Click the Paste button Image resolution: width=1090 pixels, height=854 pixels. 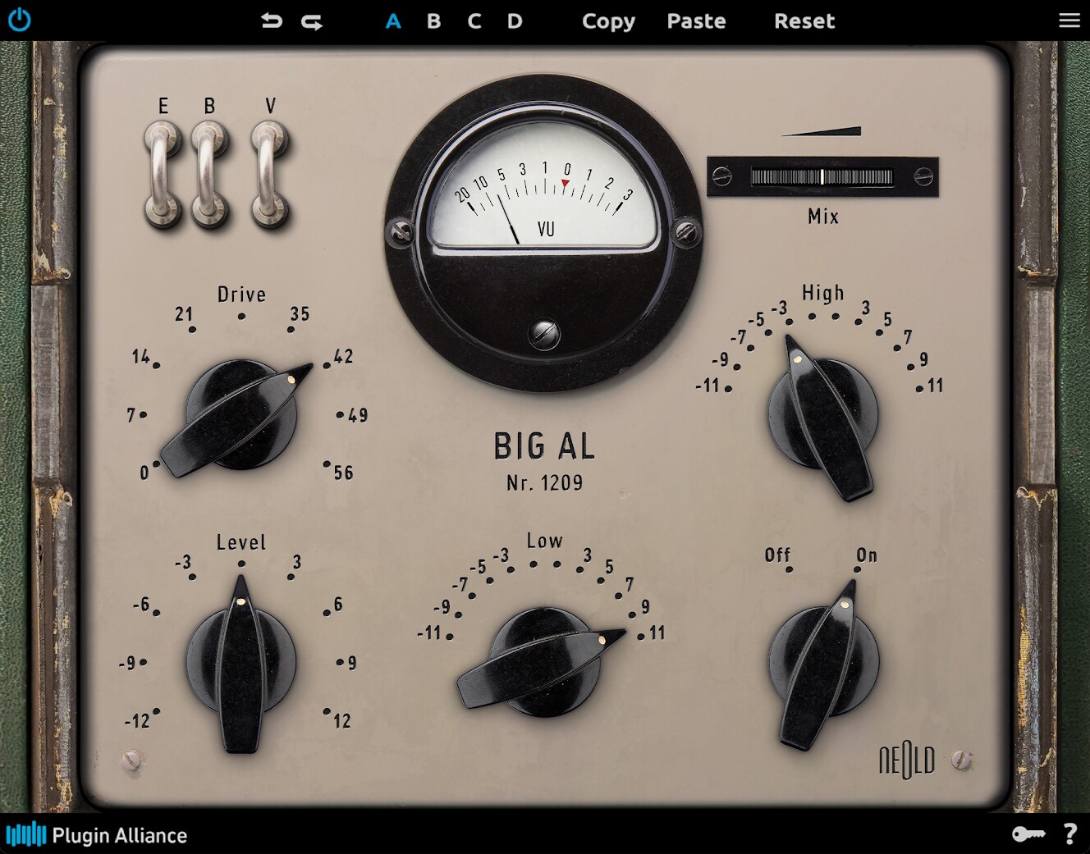pos(696,21)
